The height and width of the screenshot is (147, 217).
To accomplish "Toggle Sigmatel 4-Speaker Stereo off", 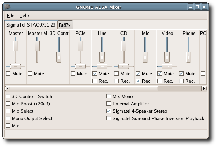I will click(x=109, y=111).
